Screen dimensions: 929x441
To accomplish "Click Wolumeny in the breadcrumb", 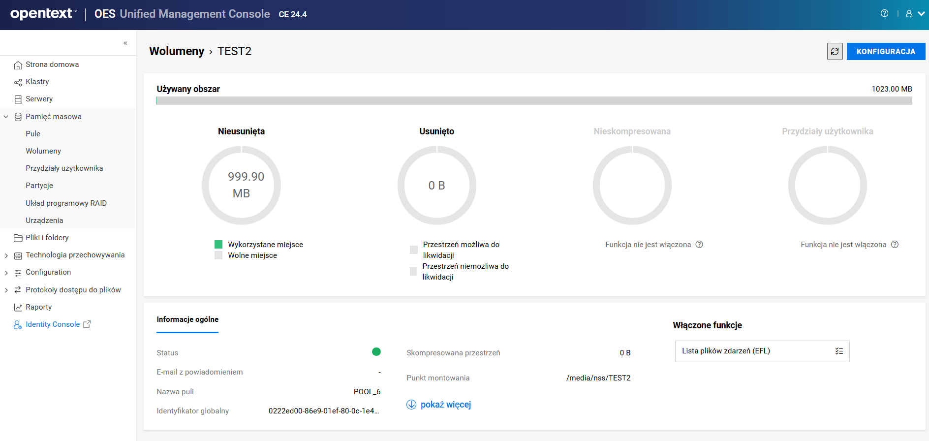I will [x=176, y=51].
